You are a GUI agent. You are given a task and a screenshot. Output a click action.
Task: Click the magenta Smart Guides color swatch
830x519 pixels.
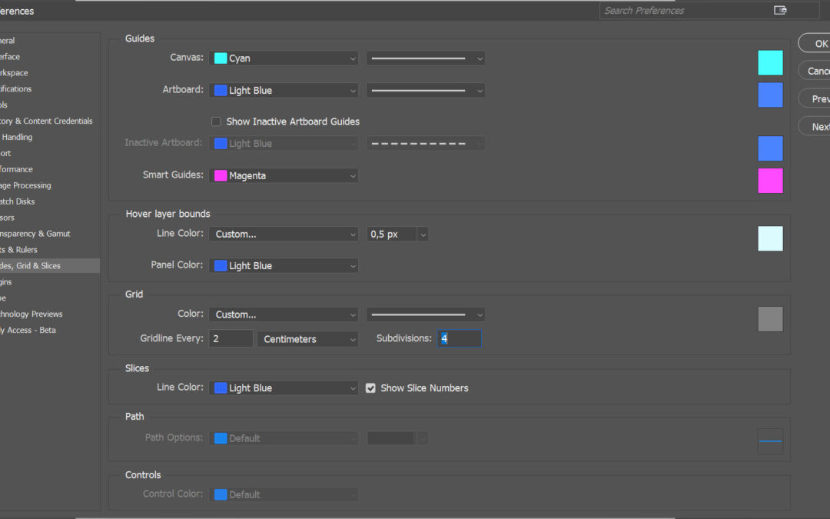(770, 181)
